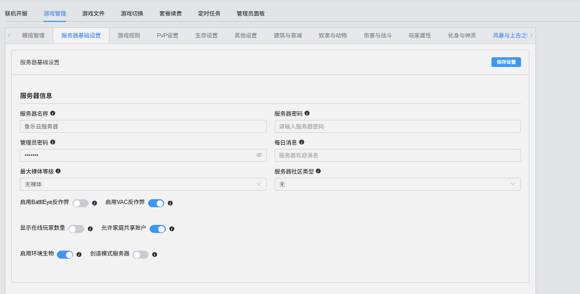
Task: Click info icon beside 服务器密码 label
Action: [307, 114]
